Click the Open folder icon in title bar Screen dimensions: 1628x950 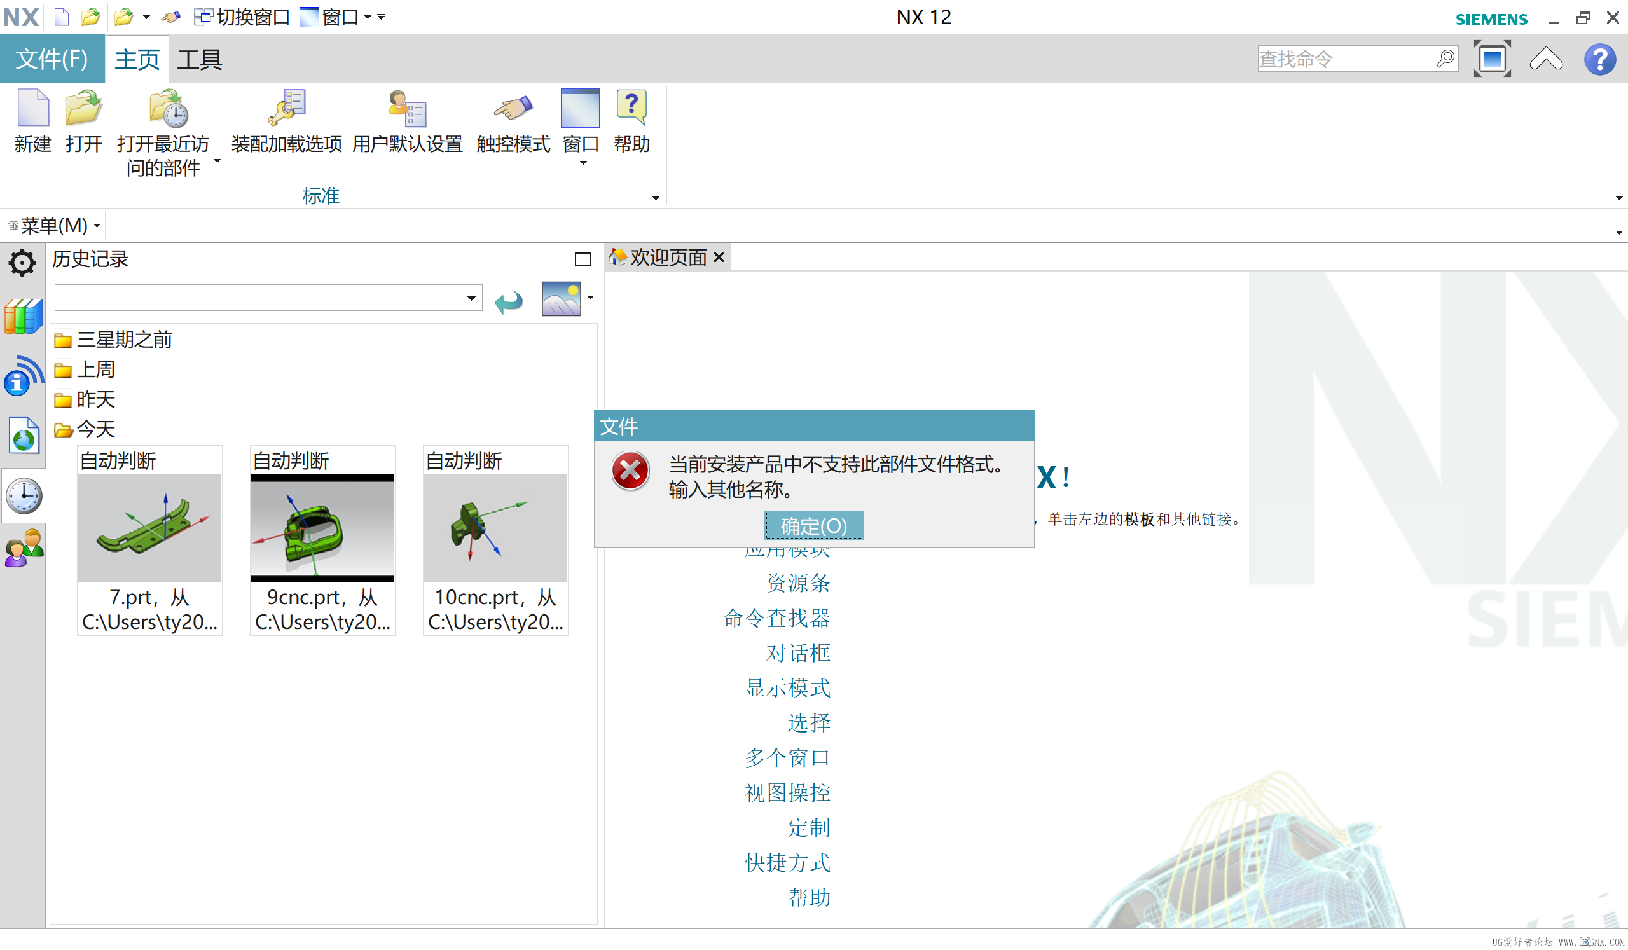point(90,17)
